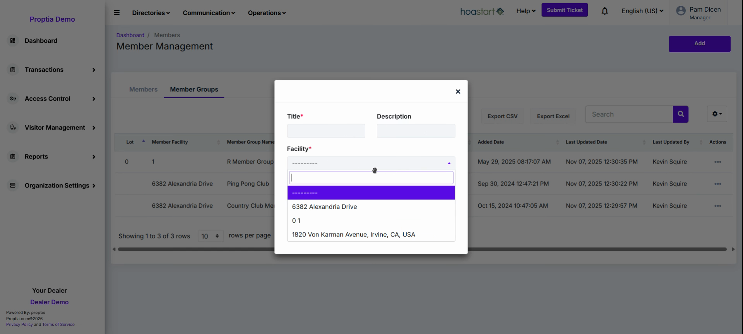The width and height of the screenshot is (743, 334).
Task: Change language via English (US) dropdown
Action: 642,11
